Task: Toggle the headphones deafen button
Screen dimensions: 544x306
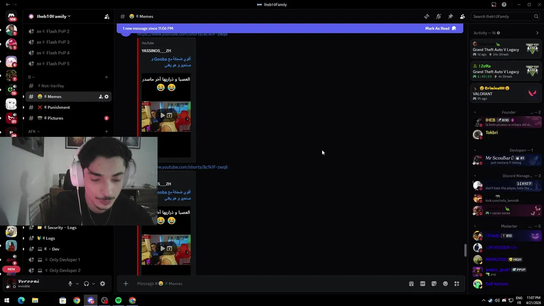Action: 86,284
